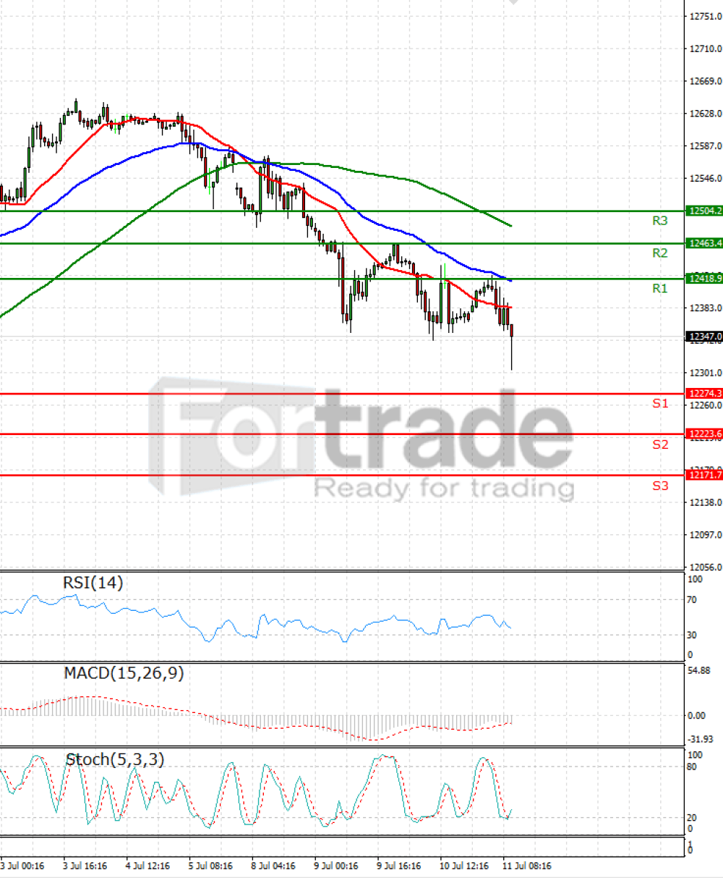Click the Stoch scale value 20
Screen dimensions: 723x878
[691, 818]
